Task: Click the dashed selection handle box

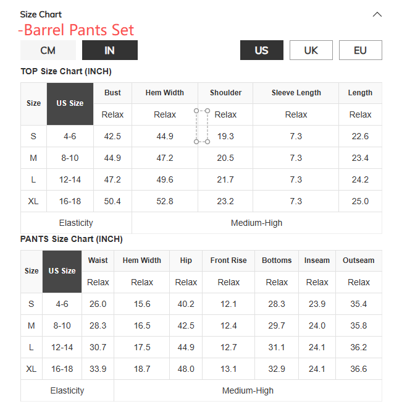Action: click(202, 126)
